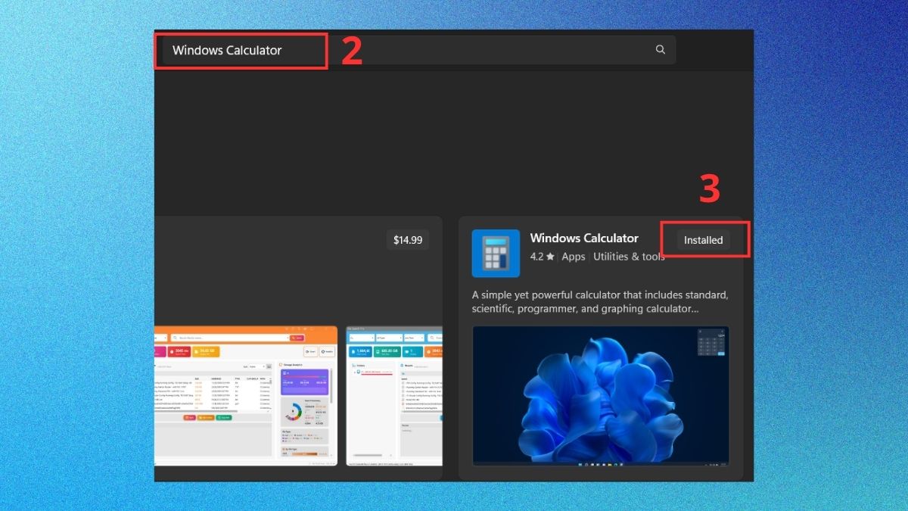
Task: Click the Utilities & tools category label
Action: [629, 257]
